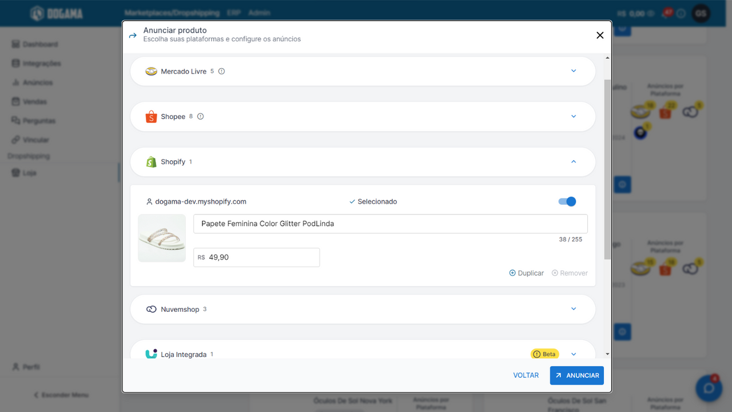The width and height of the screenshot is (732, 412).
Task: Click the sandal product thumbnail
Action: tap(162, 238)
